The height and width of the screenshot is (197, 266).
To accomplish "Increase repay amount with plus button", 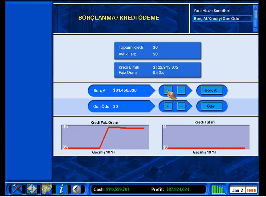I will 168,106.
